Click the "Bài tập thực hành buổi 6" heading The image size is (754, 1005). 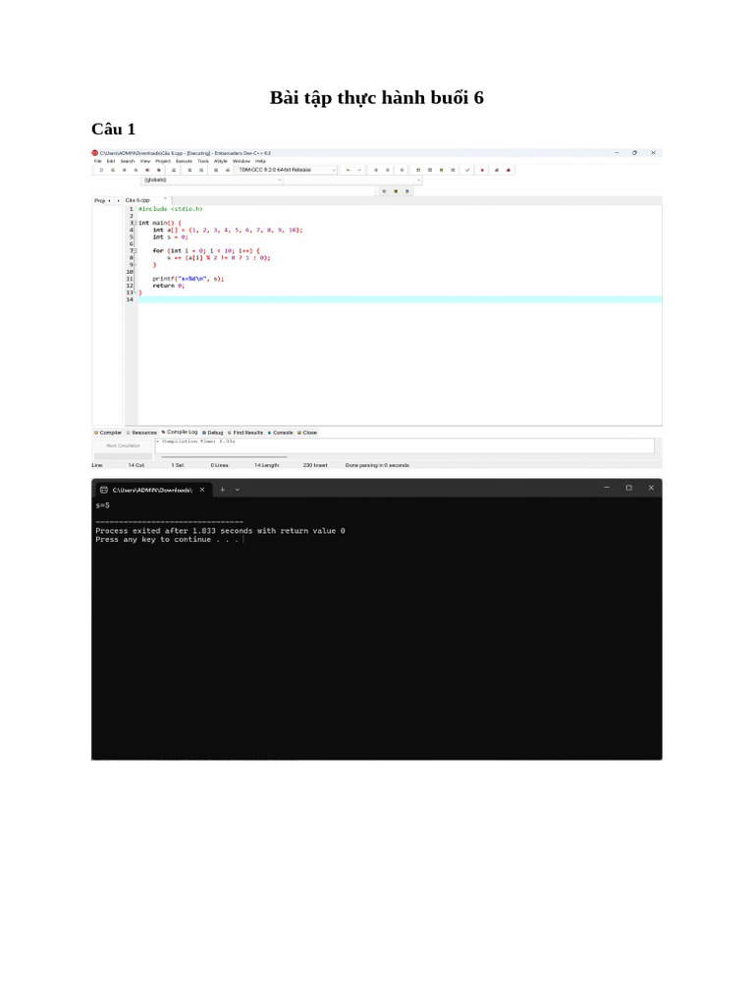376,97
